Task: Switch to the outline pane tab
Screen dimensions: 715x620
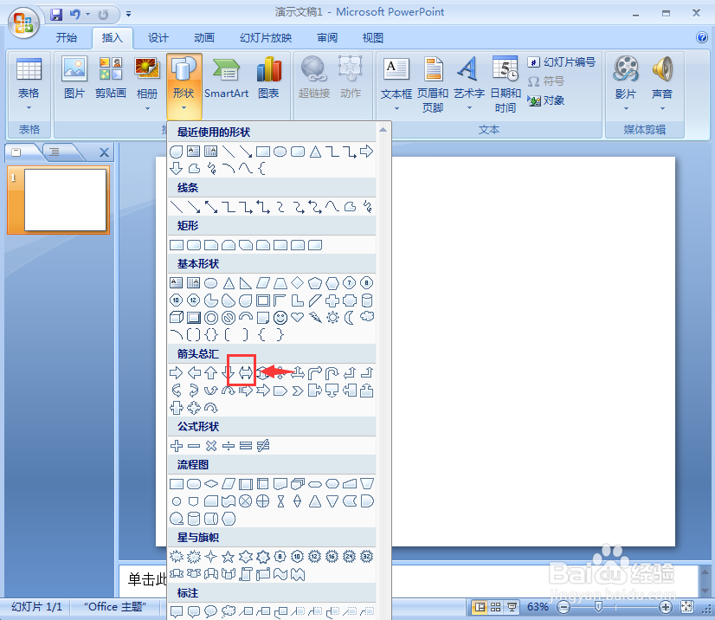Action: (55, 152)
